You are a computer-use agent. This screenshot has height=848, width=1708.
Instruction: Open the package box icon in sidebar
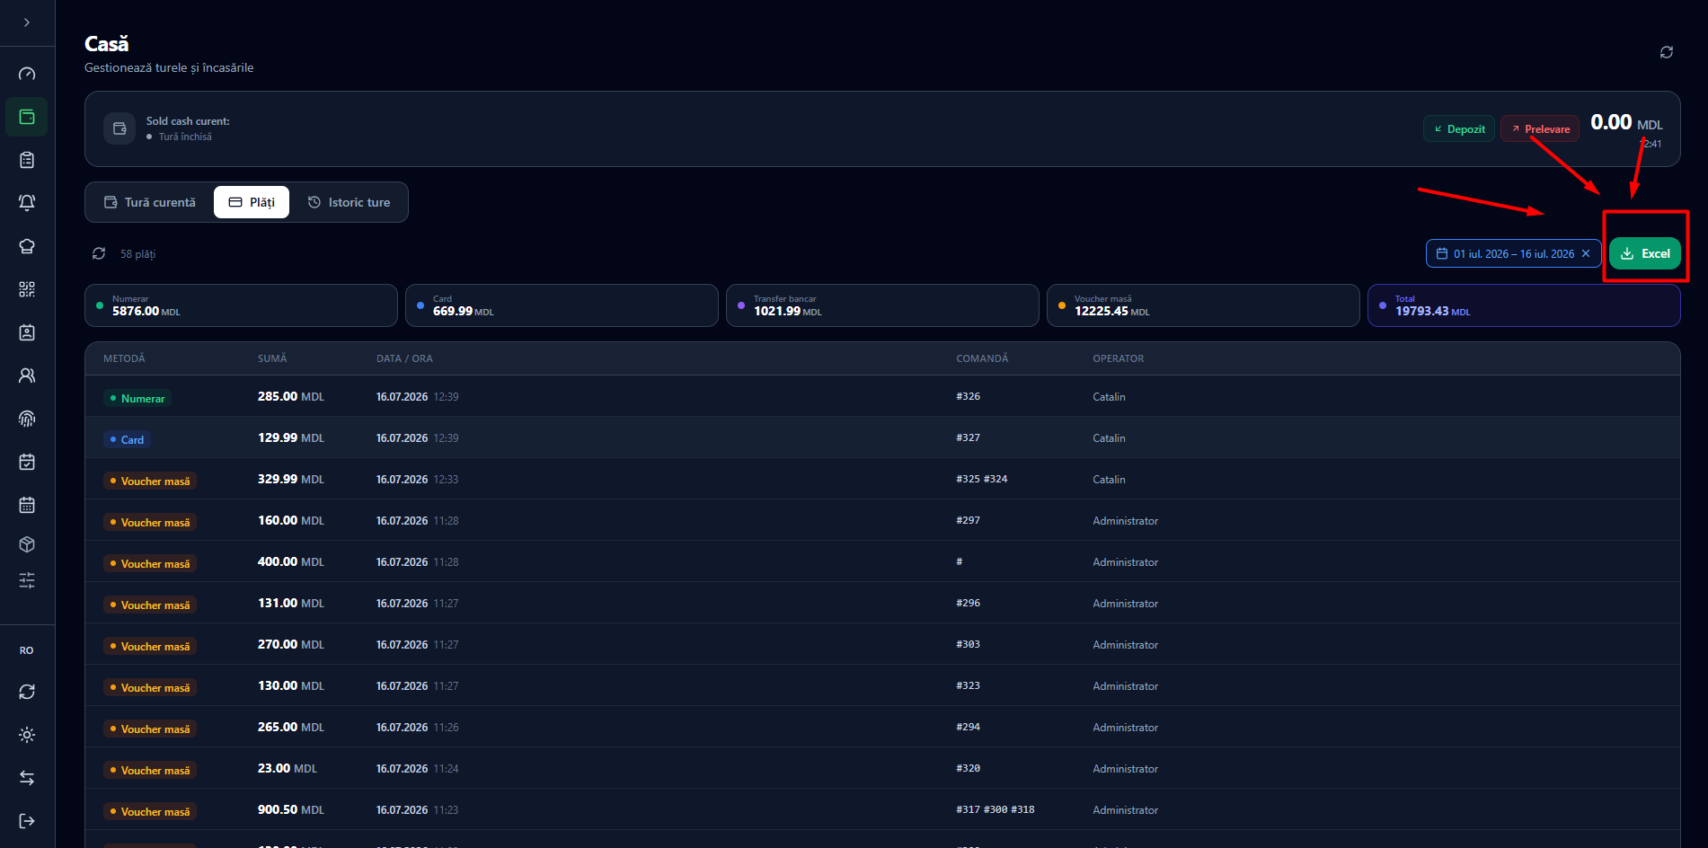click(x=27, y=544)
